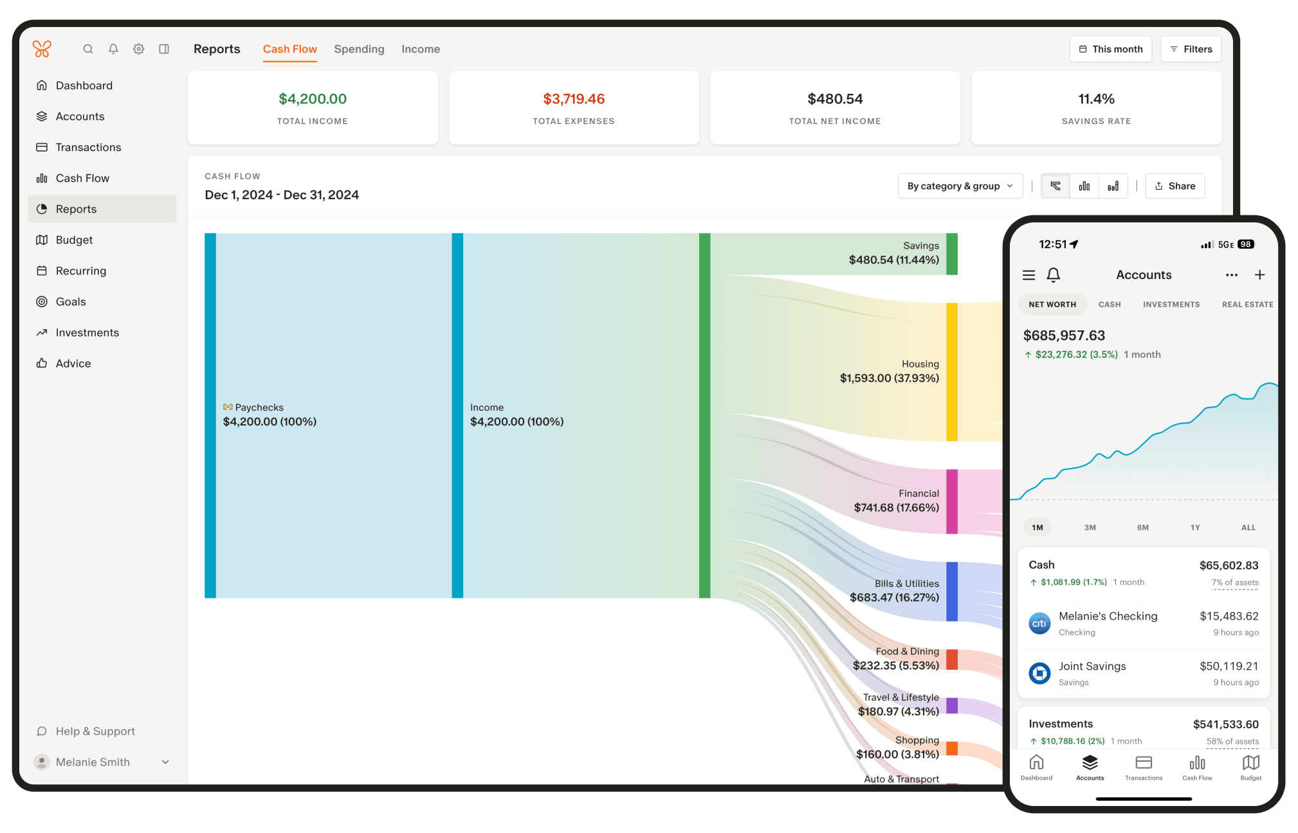1298x833 pixels.
Task: Switch to stacked bar chart view
Action: [x=1113, y=186]
